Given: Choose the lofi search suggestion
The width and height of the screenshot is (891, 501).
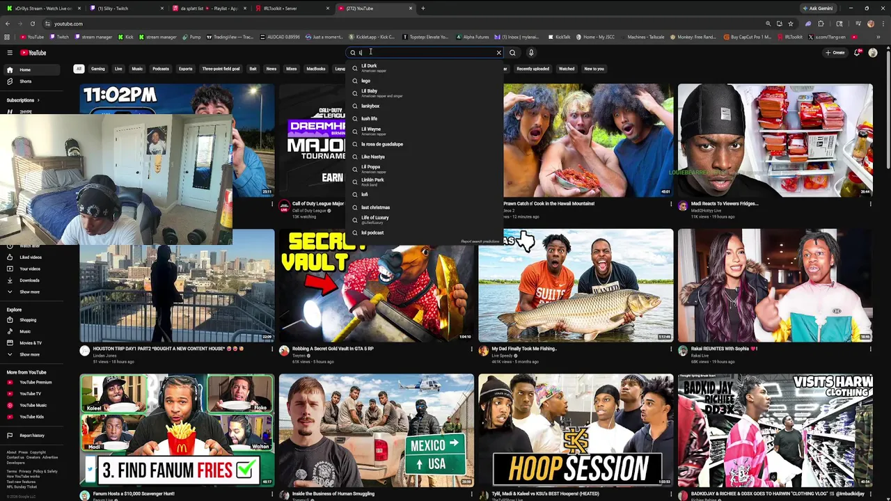Looking at the screenshot, I should 423,195.
